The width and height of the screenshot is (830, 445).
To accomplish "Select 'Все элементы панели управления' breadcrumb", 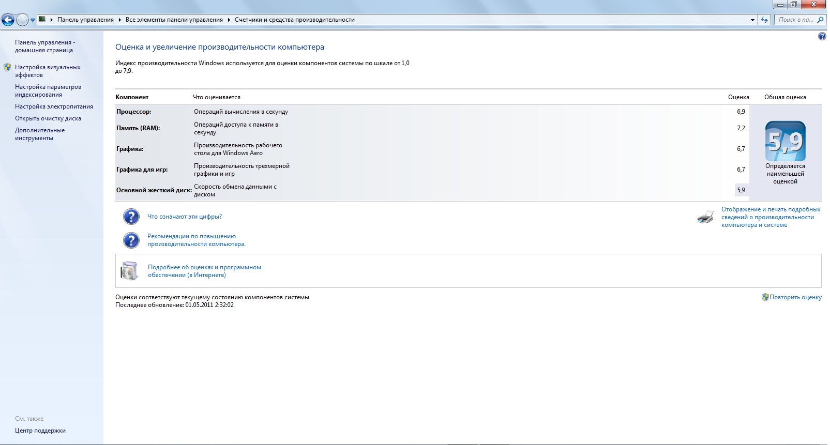I will (x=174, y=20).
